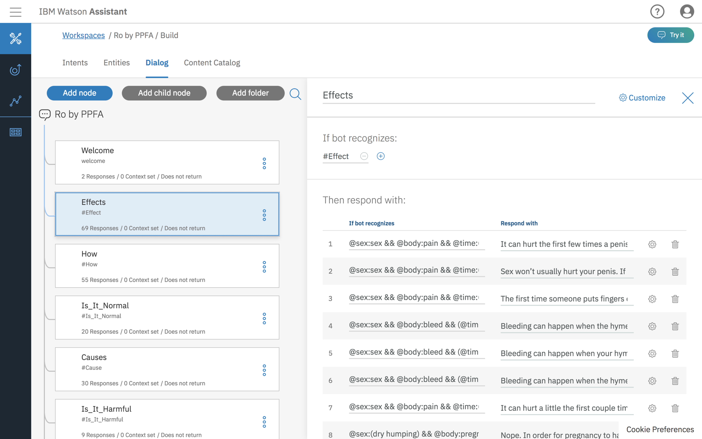Open settings gear for response row 1
The height and width of the screenshot is (439, 702).
point(652,244)
